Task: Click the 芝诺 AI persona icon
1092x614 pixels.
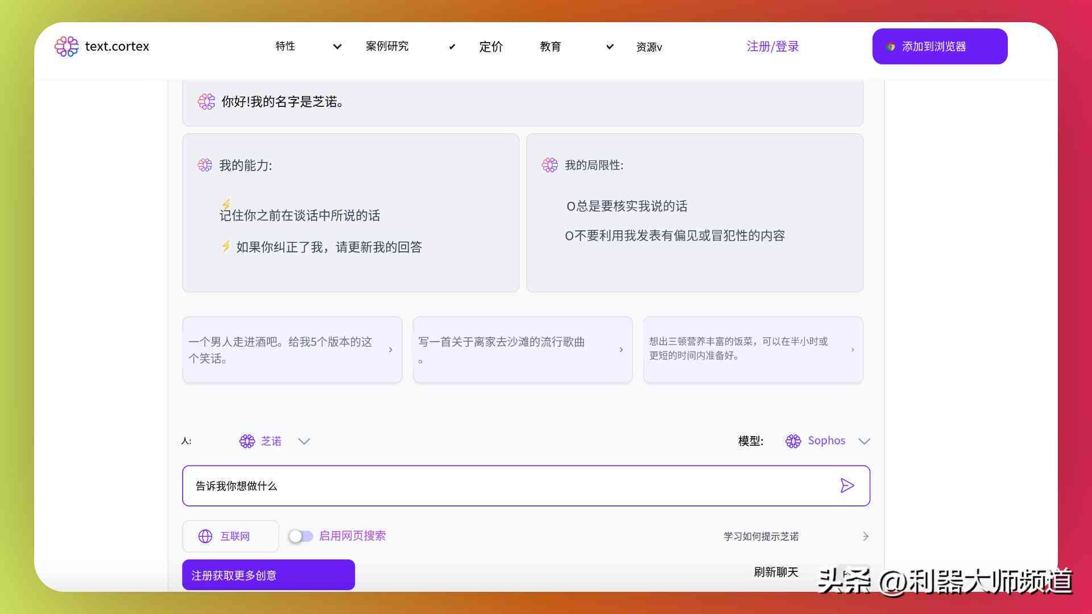Action: pos(246,441)
